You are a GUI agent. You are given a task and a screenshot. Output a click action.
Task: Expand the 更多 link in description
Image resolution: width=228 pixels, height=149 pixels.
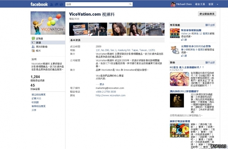click(x=102, y=84)
